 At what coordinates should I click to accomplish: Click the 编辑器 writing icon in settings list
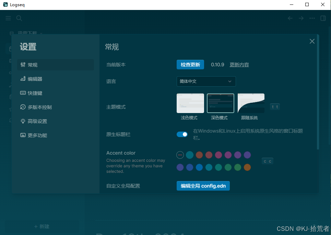pos(23,79)
